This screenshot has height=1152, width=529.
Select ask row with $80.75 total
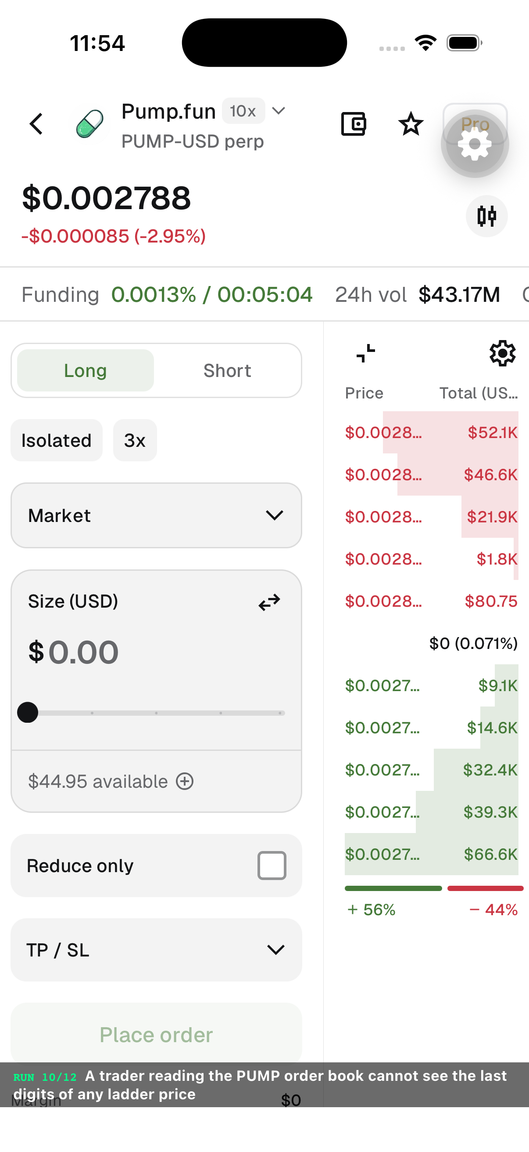tap(431, 601)
